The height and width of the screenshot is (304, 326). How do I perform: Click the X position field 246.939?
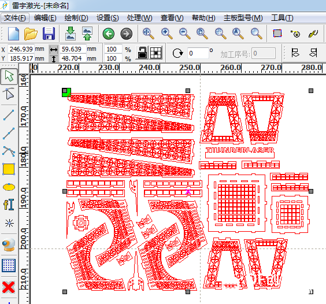(21, 49)
